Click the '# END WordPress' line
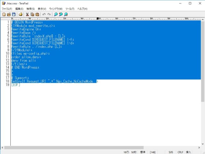 [x=25, y=68]
